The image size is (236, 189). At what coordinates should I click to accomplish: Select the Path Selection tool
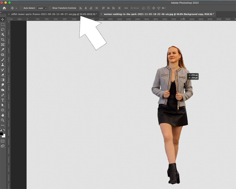[3, 105]
